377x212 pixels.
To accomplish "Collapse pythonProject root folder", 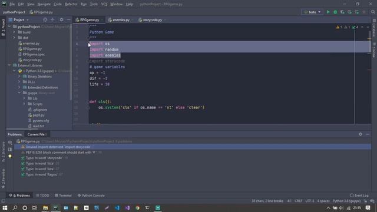I will coord(9,26).
